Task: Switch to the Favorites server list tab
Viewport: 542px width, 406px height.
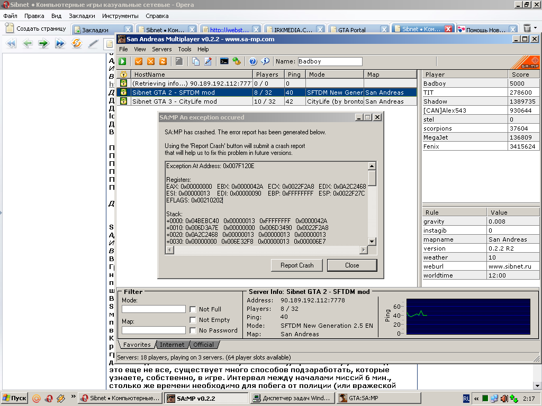Action: (x=137, y=345)
